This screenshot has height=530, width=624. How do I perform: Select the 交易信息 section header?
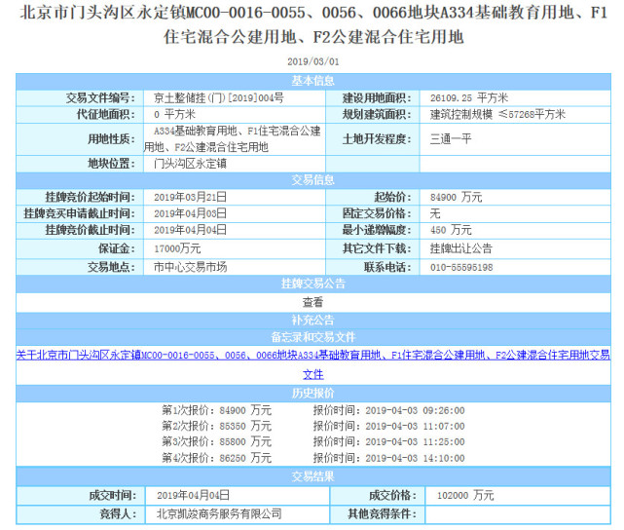[x=313, y=180]
